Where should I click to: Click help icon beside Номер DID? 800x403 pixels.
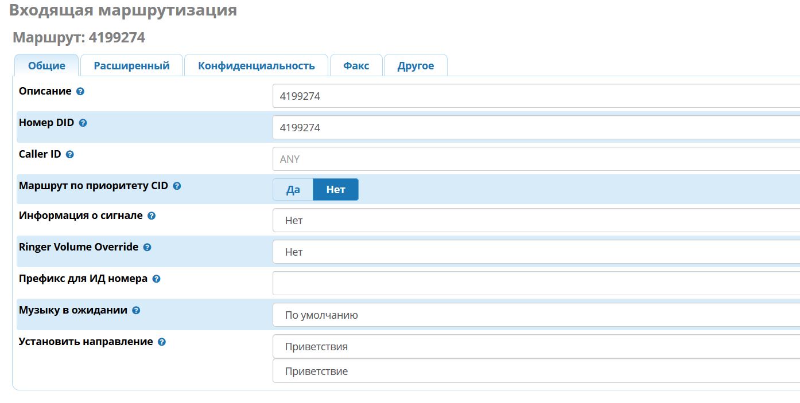(x=83, y=123)
